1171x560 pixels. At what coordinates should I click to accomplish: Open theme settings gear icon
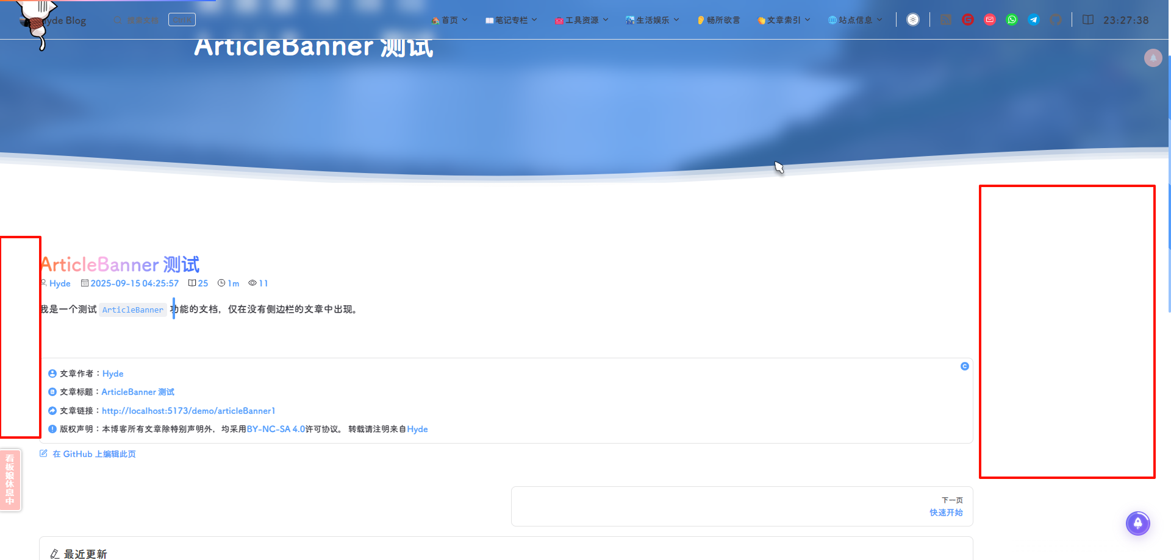tap(913, 20)
